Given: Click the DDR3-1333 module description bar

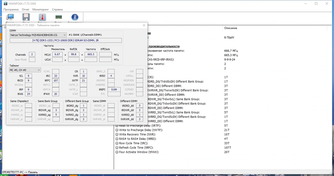Looking at the screenshot, I should coord(66,41).
